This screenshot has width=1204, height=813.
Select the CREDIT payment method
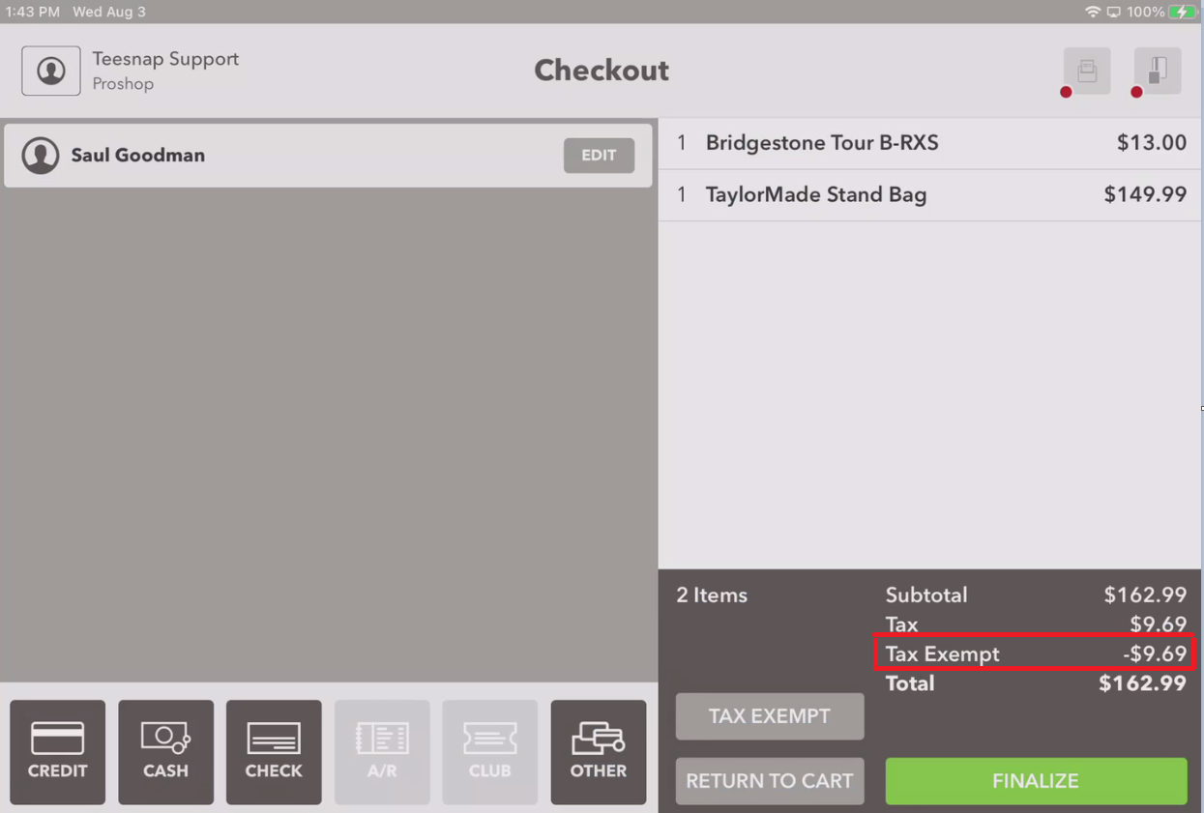click(x=57, y=752)
